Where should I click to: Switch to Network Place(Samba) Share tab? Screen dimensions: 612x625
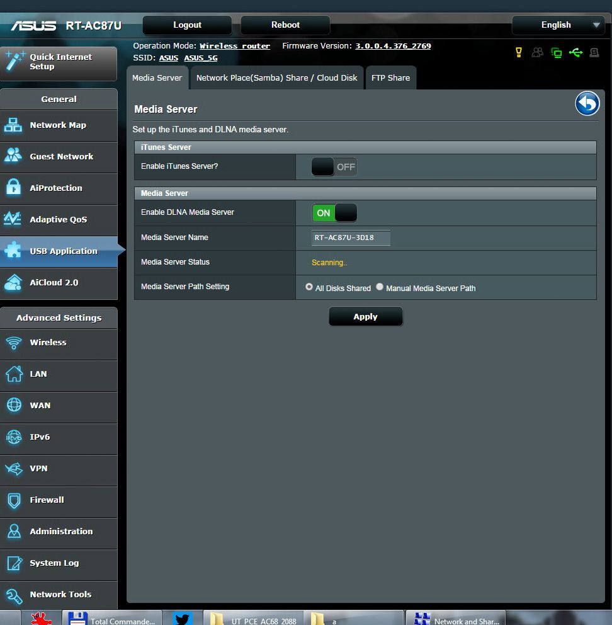[276, 78]
